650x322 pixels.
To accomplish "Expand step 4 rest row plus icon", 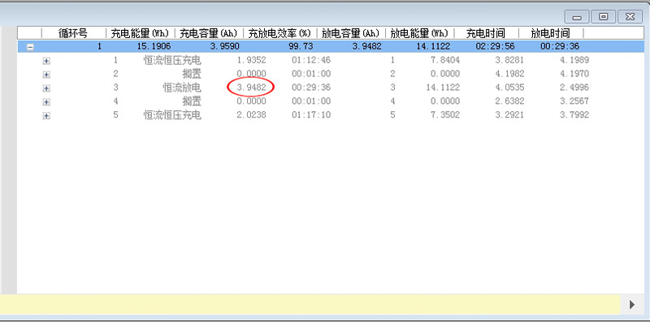I will coord(46,102).
